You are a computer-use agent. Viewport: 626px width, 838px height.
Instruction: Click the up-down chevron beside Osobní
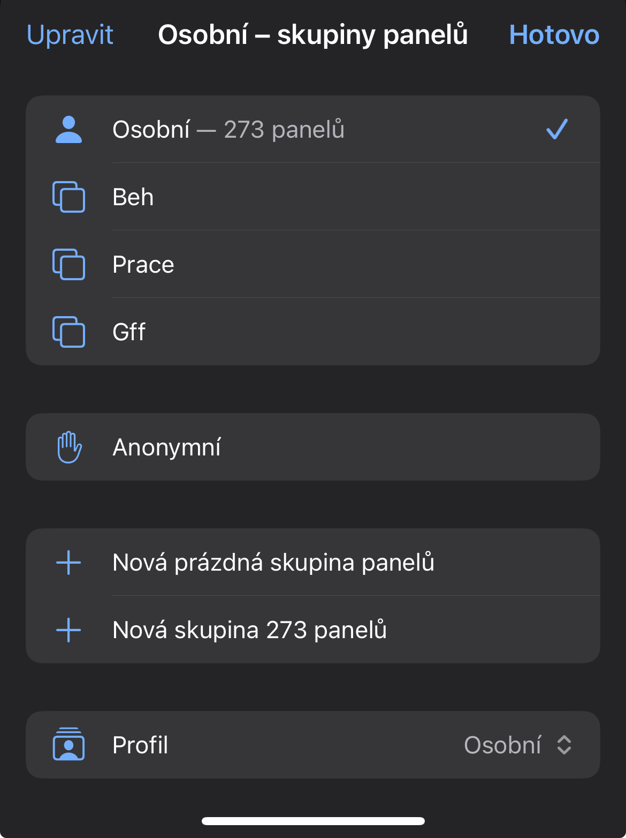(564, 745)
